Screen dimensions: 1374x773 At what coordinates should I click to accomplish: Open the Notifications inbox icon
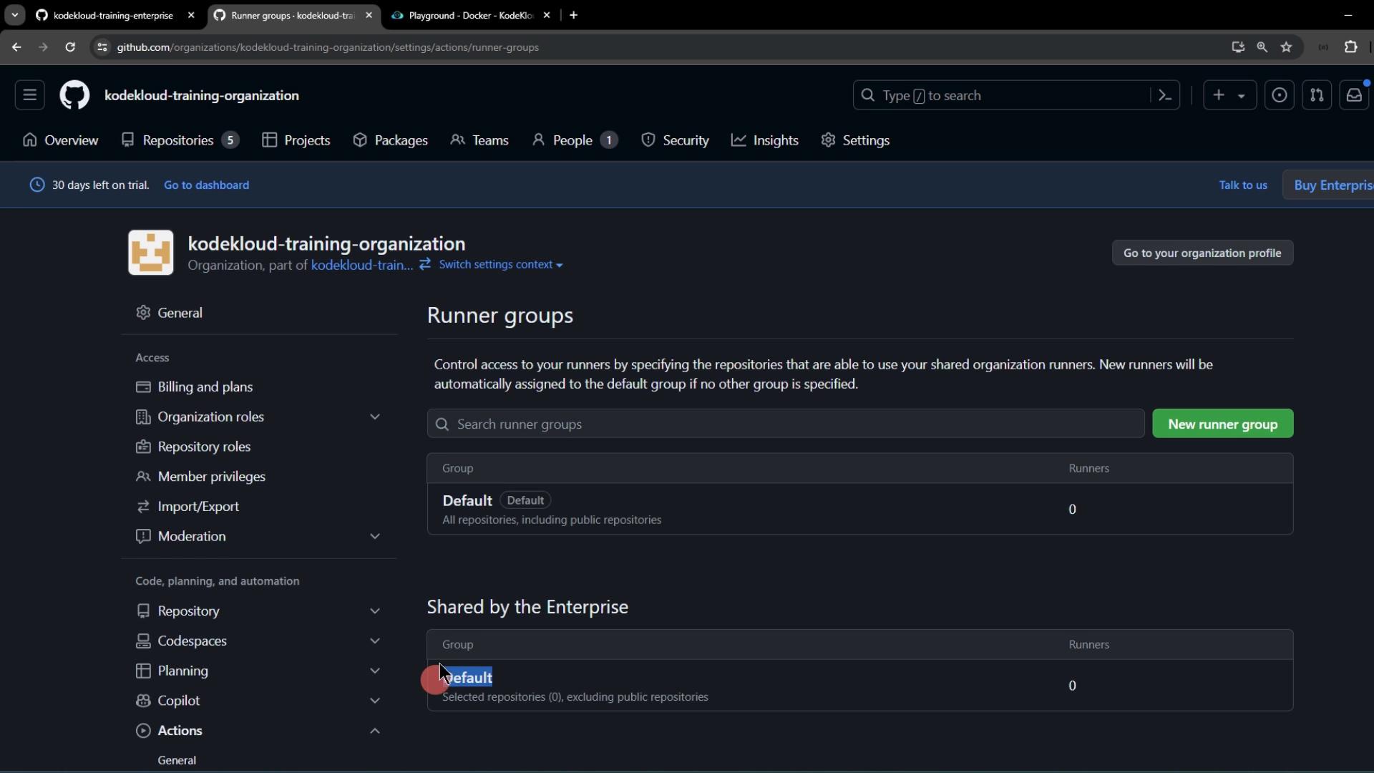[1353, 95]
